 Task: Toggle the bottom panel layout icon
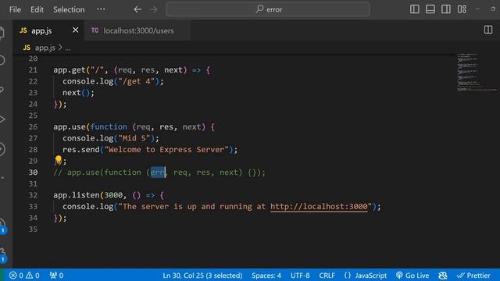tap(430, 9)
